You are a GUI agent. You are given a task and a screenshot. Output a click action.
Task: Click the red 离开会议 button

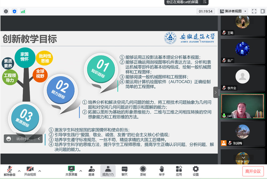[253, 171]
